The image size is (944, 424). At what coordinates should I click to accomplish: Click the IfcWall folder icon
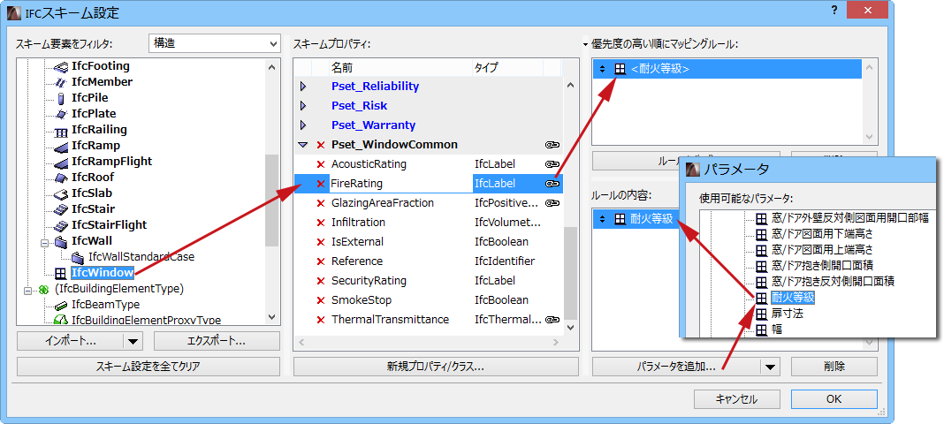click(60, 241)
